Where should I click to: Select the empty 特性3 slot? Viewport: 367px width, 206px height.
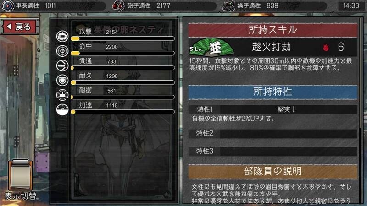coord(272,152)
